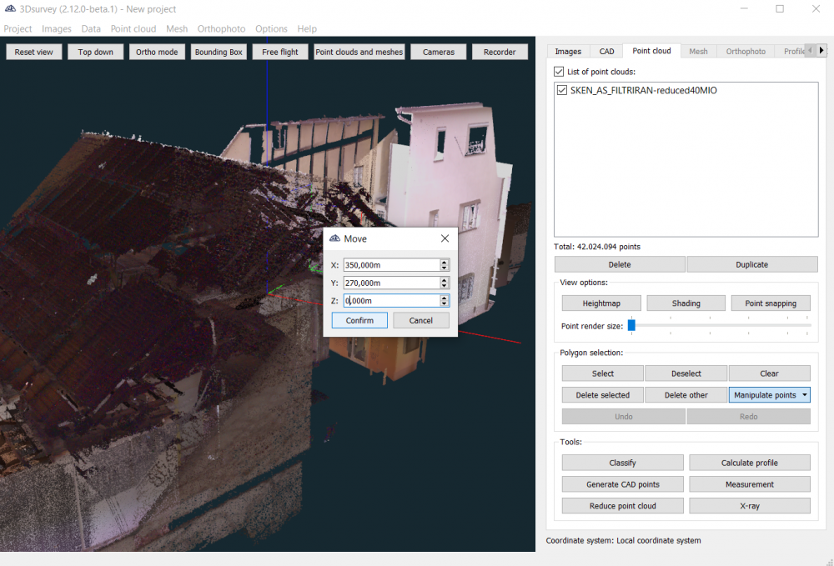Confirm the Move dialog
This screenshot has height=566, width=834.
coord(359,321)
